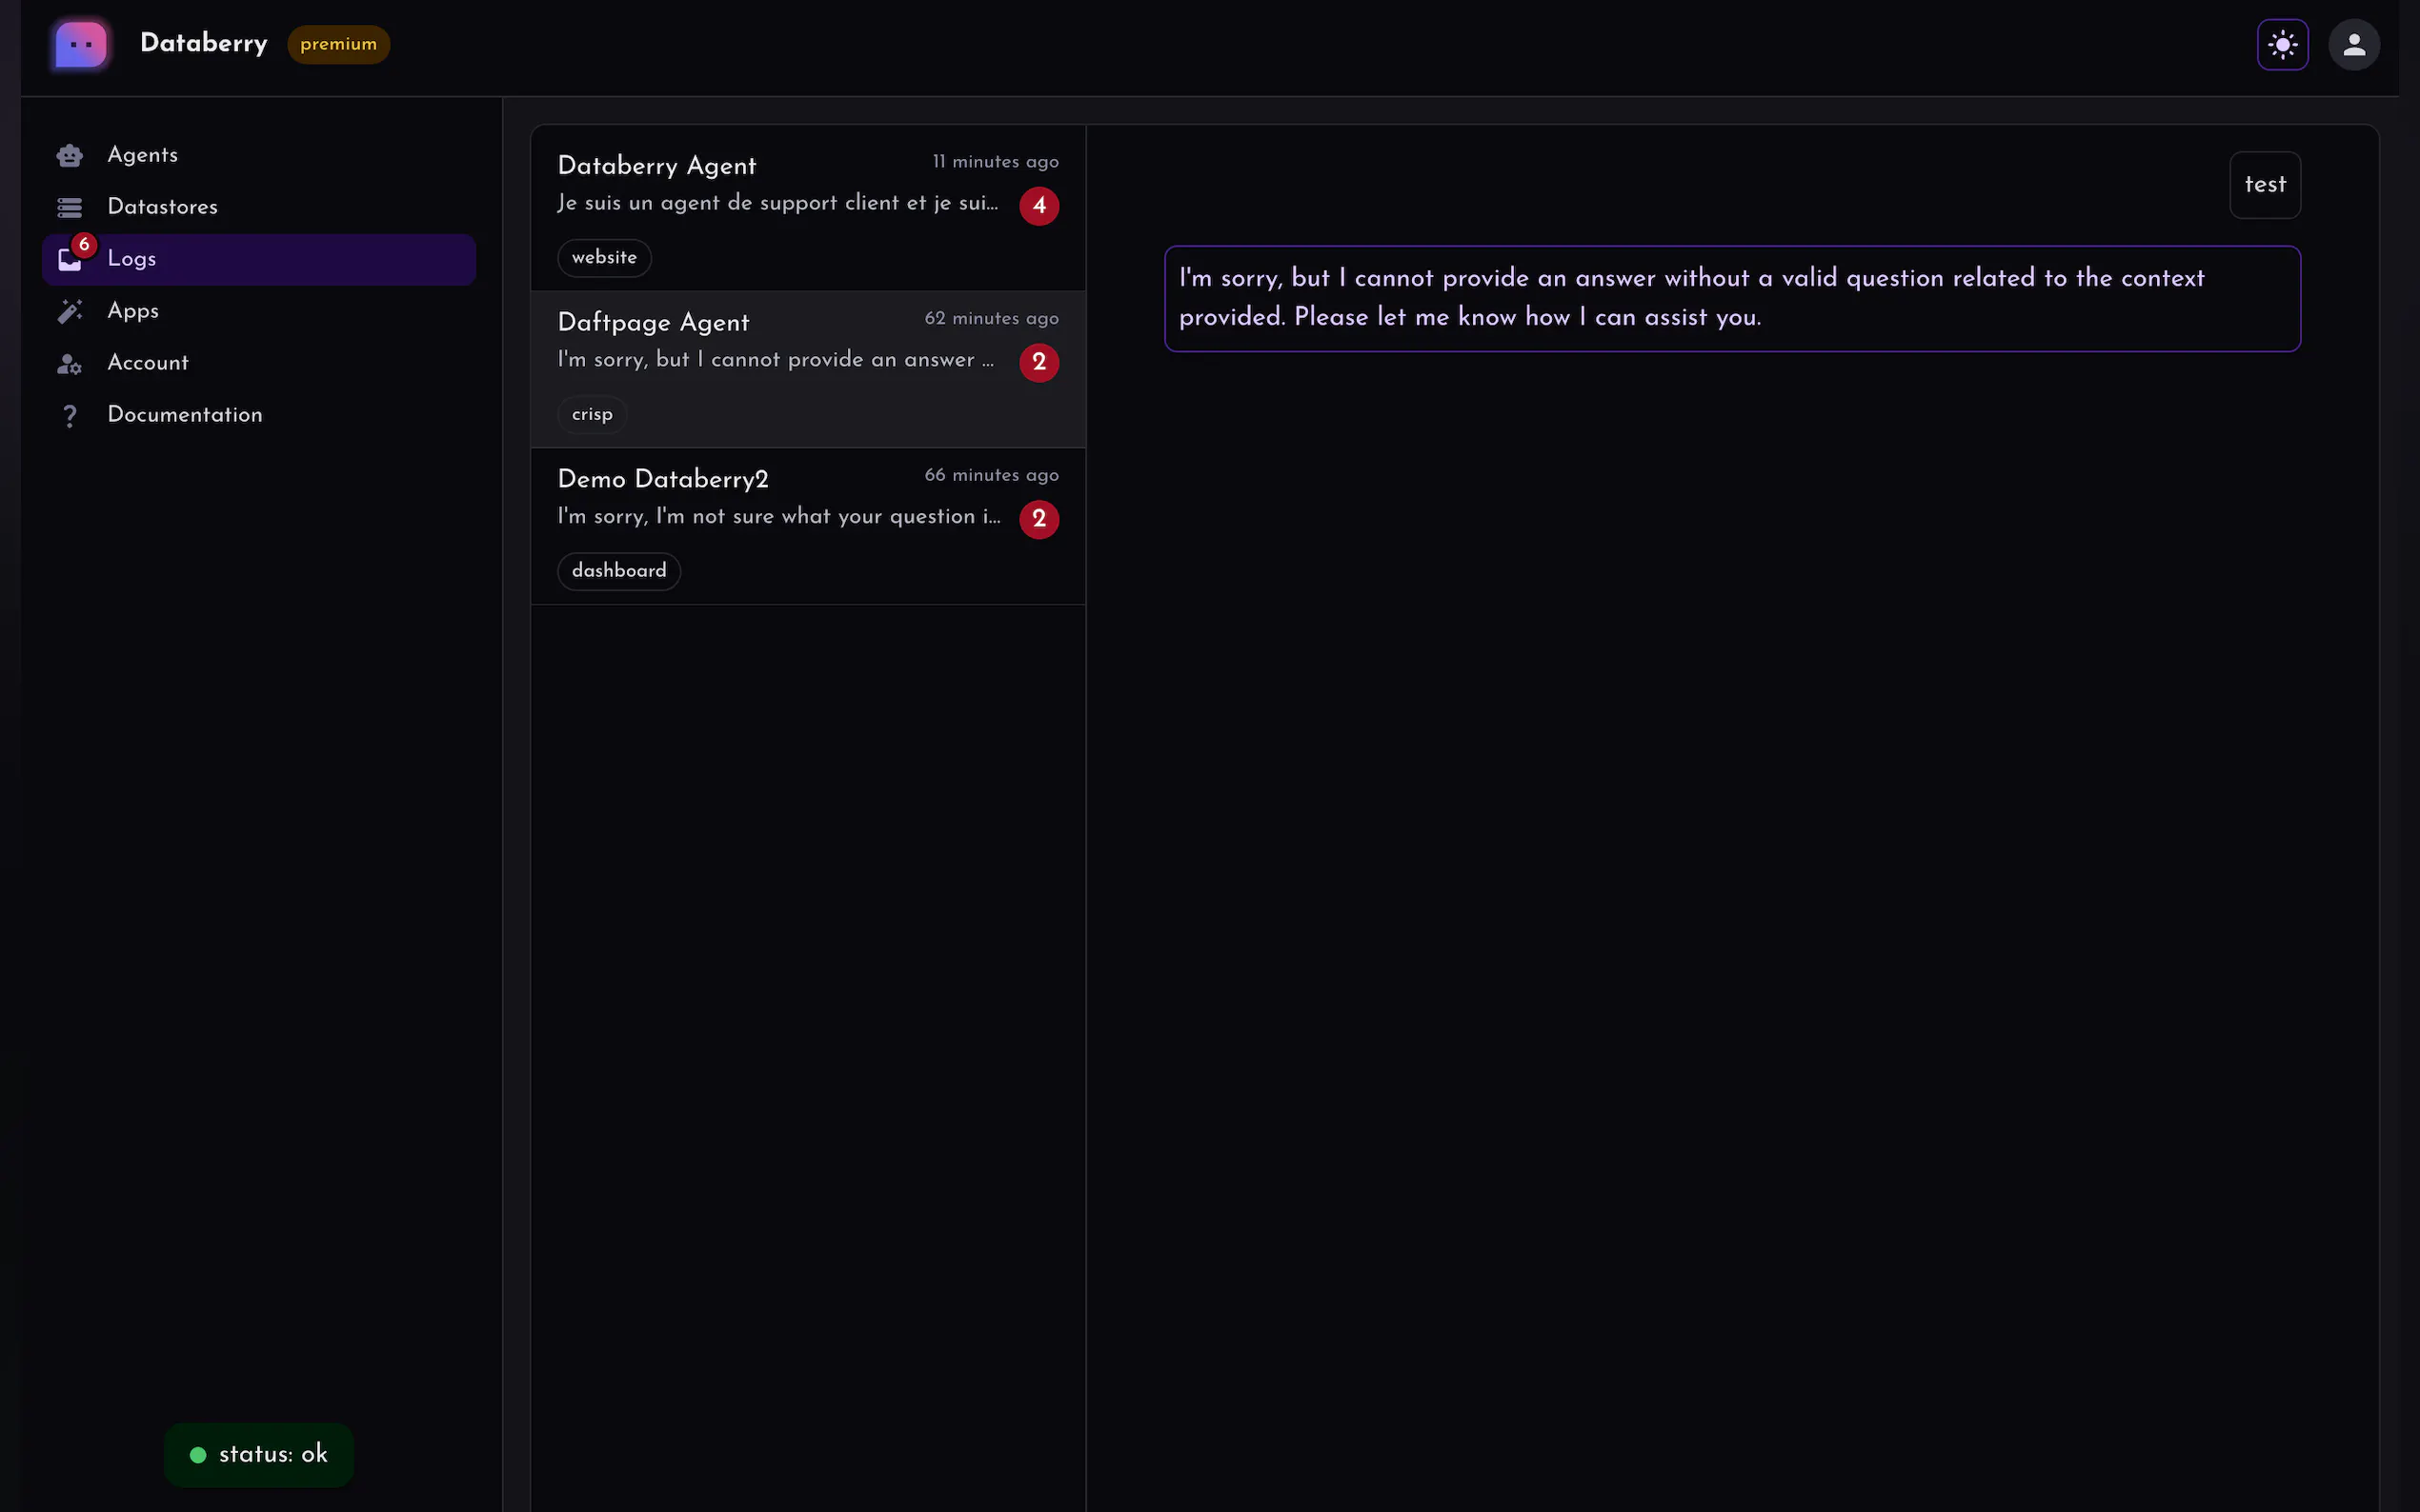Click the Apps magic wand icon

(x=69, y=312)
